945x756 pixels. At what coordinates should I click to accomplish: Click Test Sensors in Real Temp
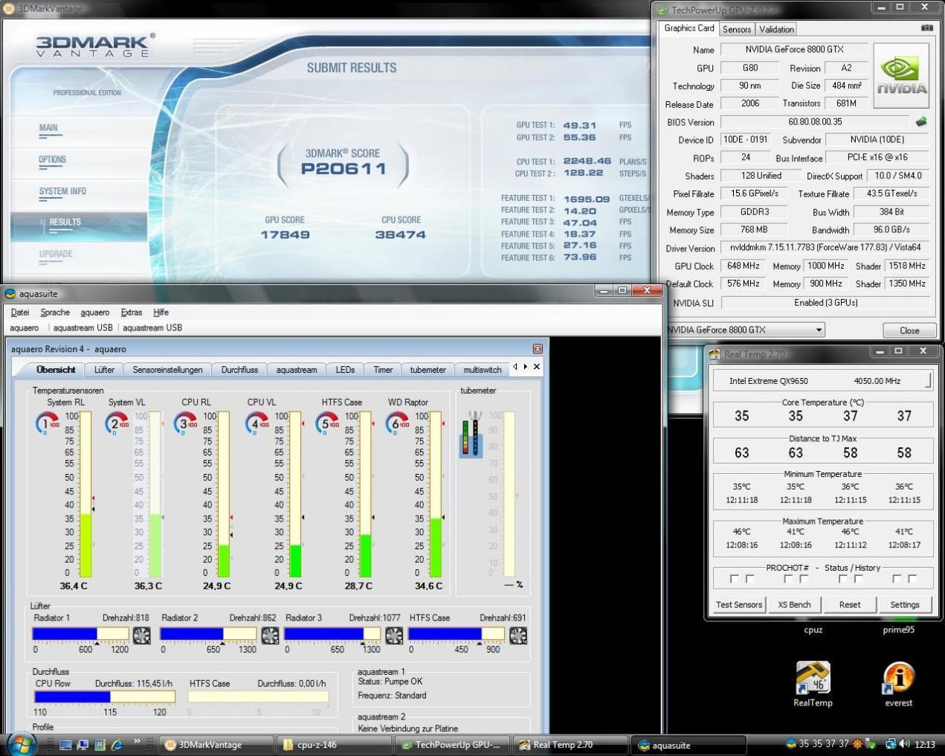click(738, 605)
